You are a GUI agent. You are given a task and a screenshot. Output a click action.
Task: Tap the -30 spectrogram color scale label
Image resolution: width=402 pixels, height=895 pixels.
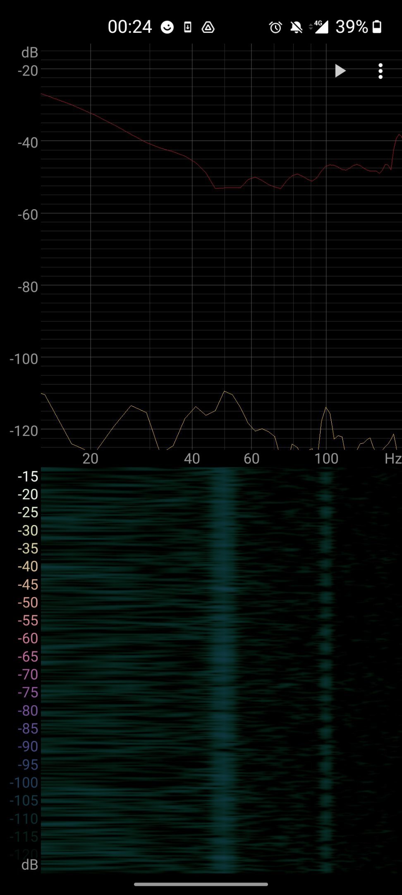point(28,531)
